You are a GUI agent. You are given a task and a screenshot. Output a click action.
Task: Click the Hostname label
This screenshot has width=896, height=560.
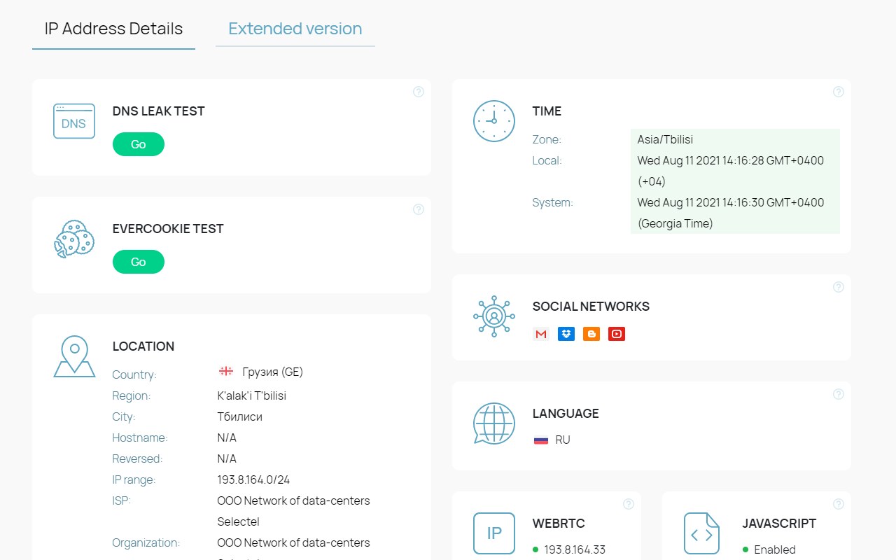click(x=140, y=437)
